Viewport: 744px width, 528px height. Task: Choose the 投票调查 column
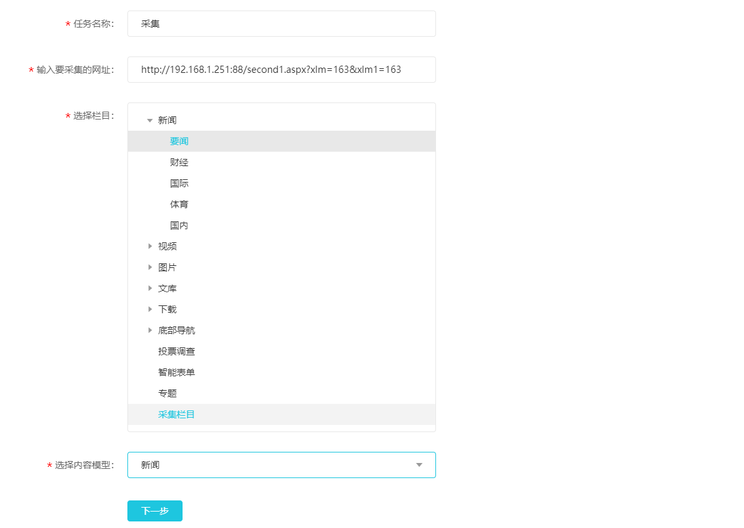tap(177, 351)
